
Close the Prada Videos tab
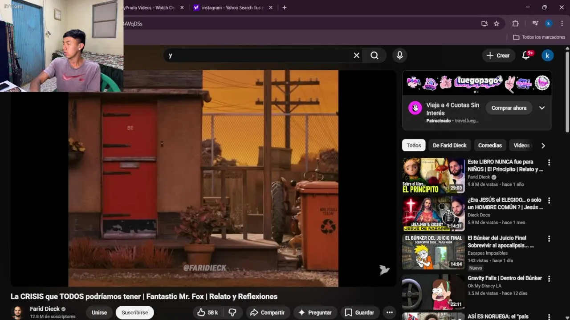[182, 8]
